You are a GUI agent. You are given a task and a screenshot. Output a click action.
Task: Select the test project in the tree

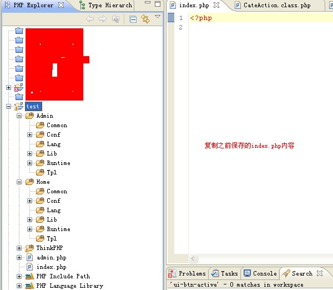(33, 106)
